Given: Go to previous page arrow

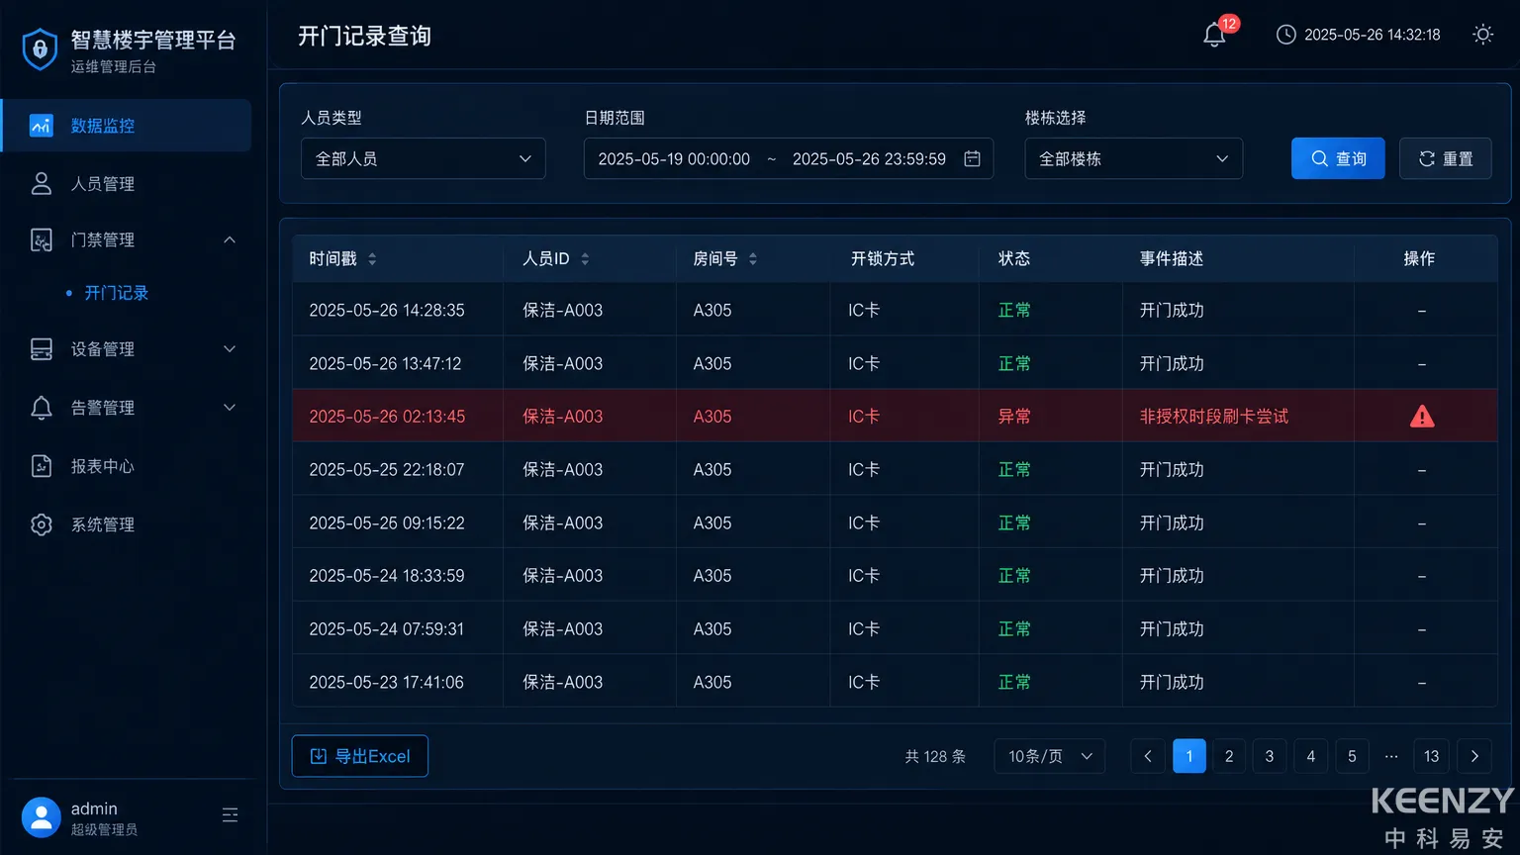Looking at the screenshot, I should click(x=1147, y=756).
